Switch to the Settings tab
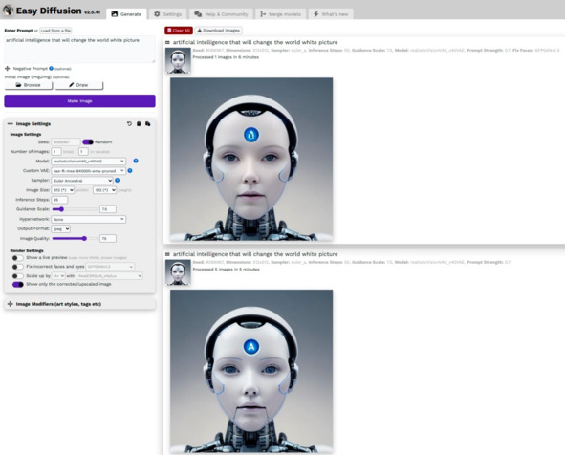Image resolution: width=565 pixels, height=455 pixels. point(168,14)
